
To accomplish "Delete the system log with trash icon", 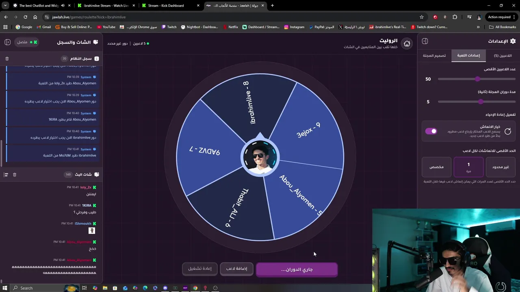I will (x=7, y=59).
